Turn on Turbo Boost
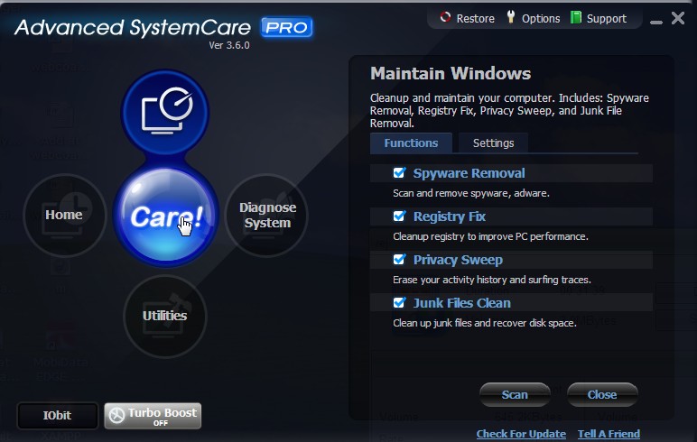This screenshot has height=442, width=697. [153, 416]
